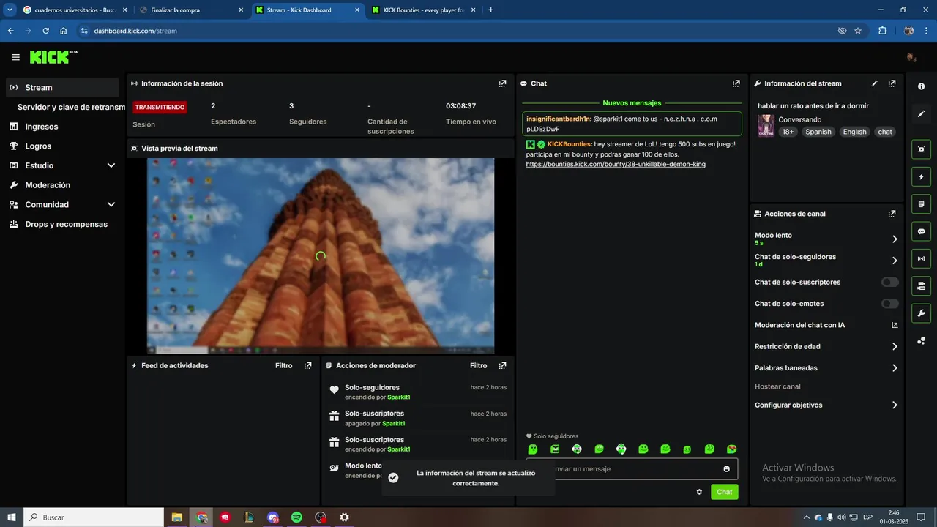This screenshot has height=527, width=937.
Task: Click the stream preview video
Action: click(321, 256)
